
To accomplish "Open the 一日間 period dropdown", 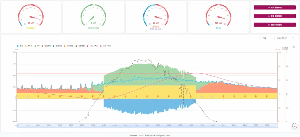I will [x=266, y=38].
